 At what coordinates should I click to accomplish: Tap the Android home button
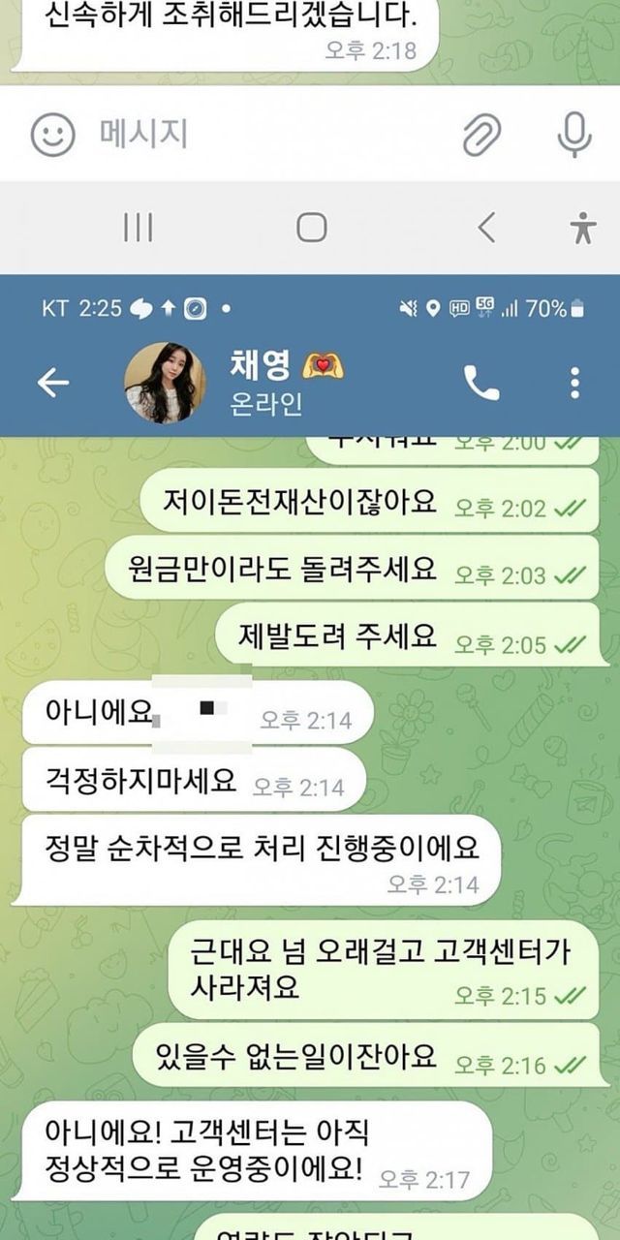(x=311, y=228)
